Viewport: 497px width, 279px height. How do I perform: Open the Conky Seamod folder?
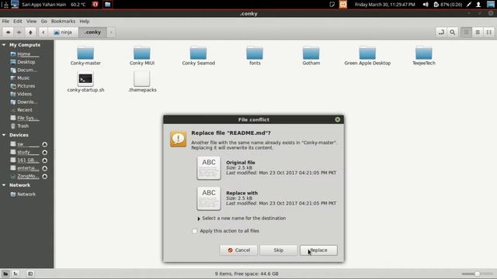tap(199, 56)
